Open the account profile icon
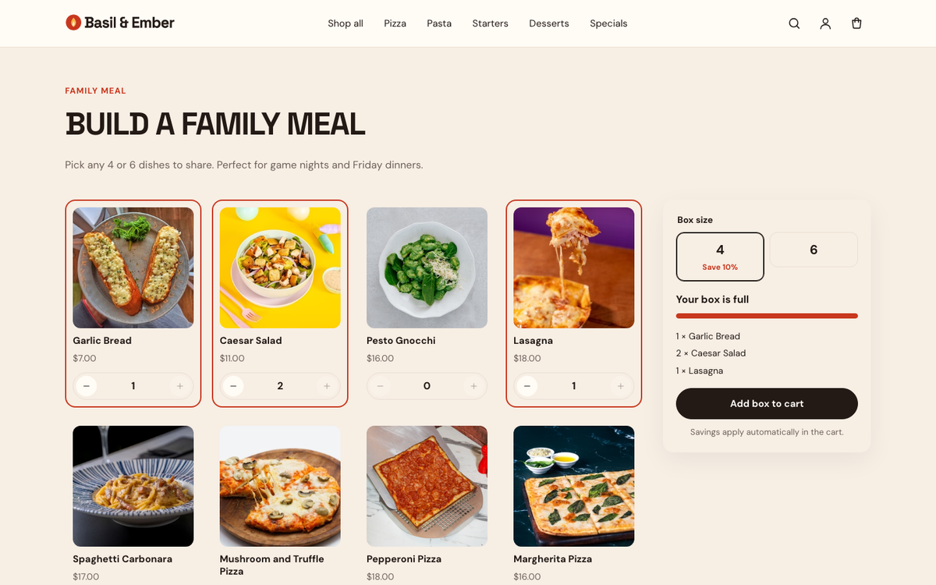 click(825, 23)
